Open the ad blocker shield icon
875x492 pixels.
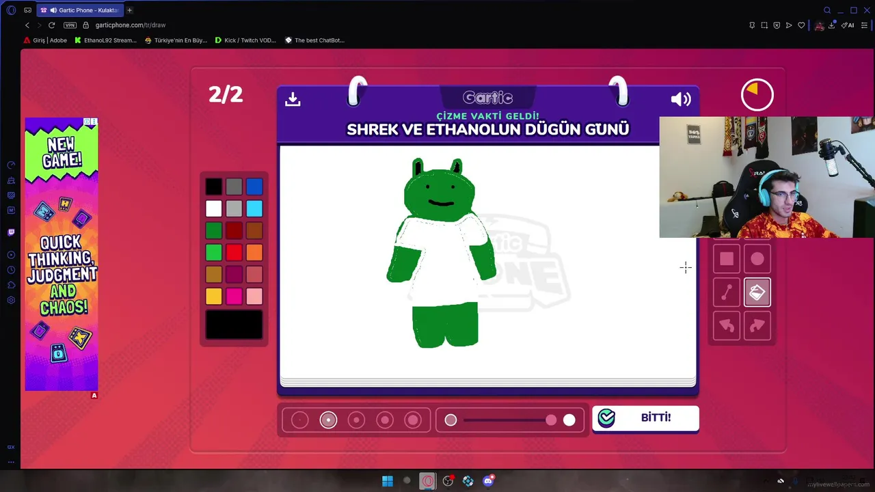777,25
